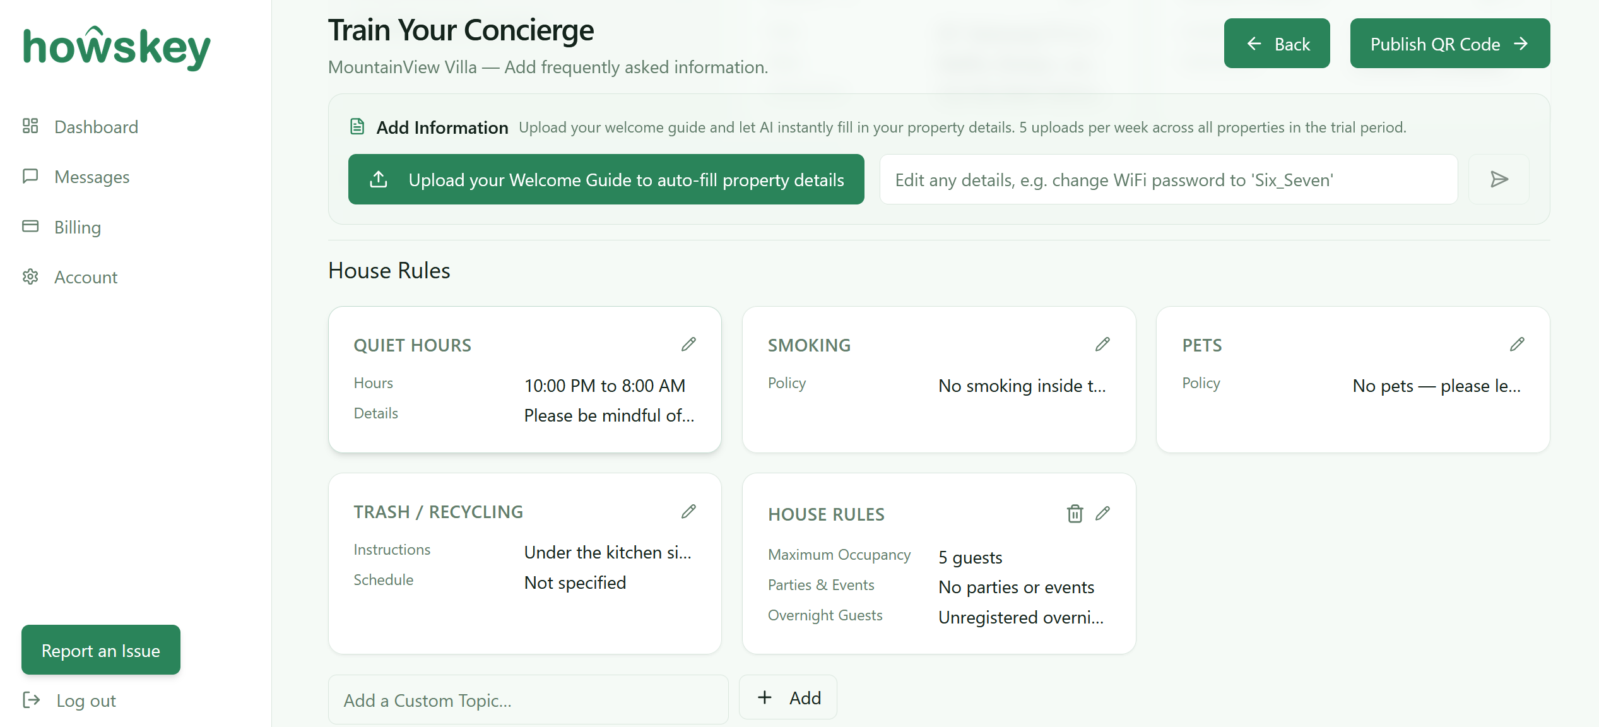
Task: Send the edit details message
Action: pyautogui.click(x=1499, y=179)
